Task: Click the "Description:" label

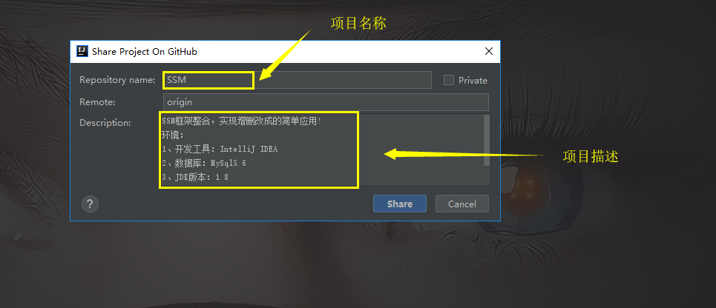Action: click(105, 123)
